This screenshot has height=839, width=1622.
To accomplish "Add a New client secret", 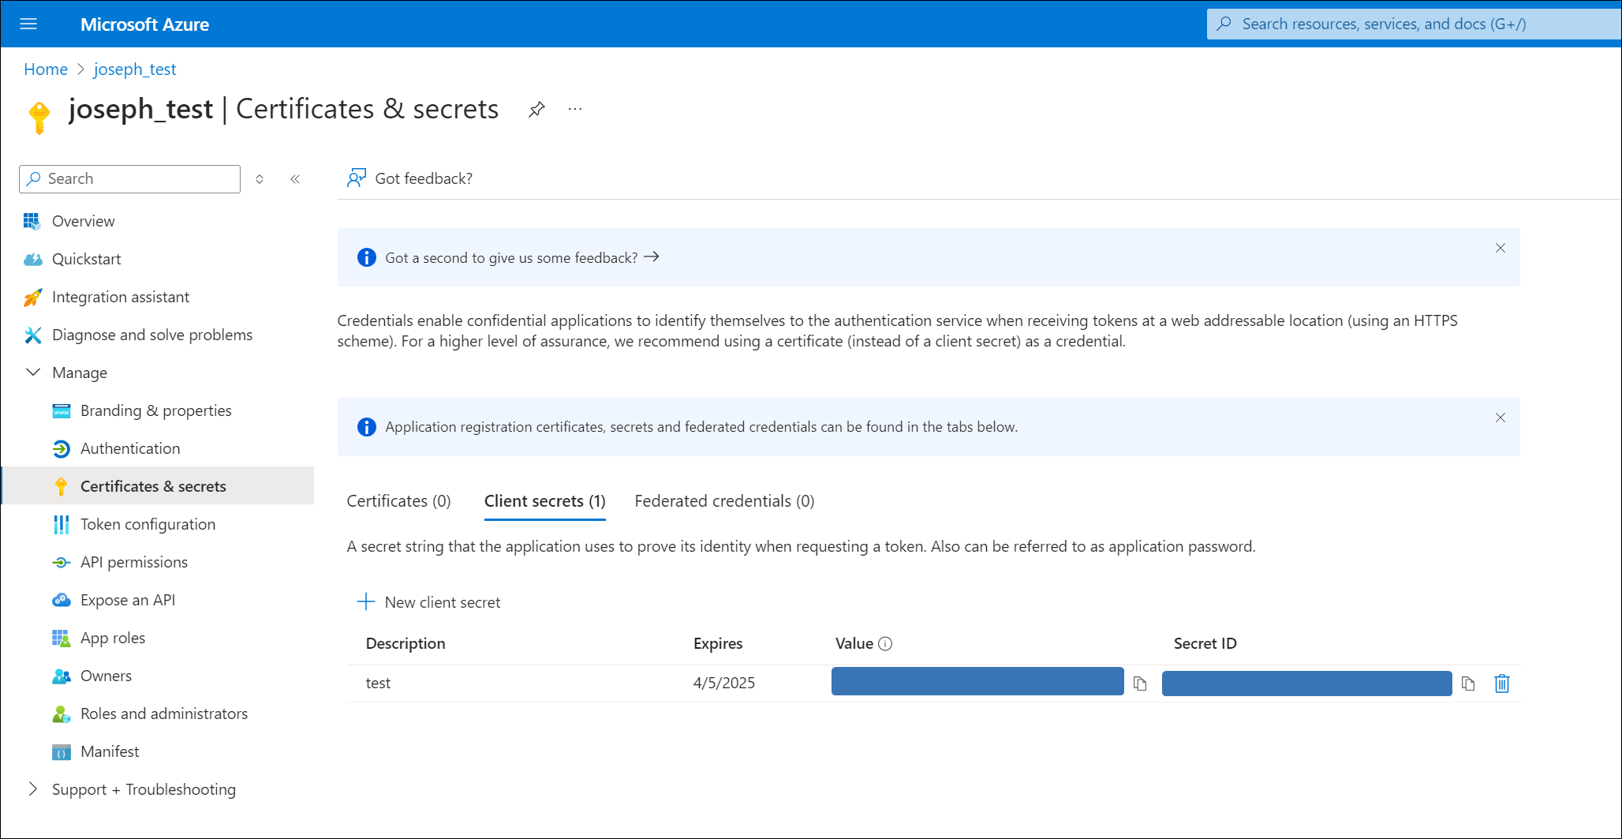I will [x=430, y=602].
